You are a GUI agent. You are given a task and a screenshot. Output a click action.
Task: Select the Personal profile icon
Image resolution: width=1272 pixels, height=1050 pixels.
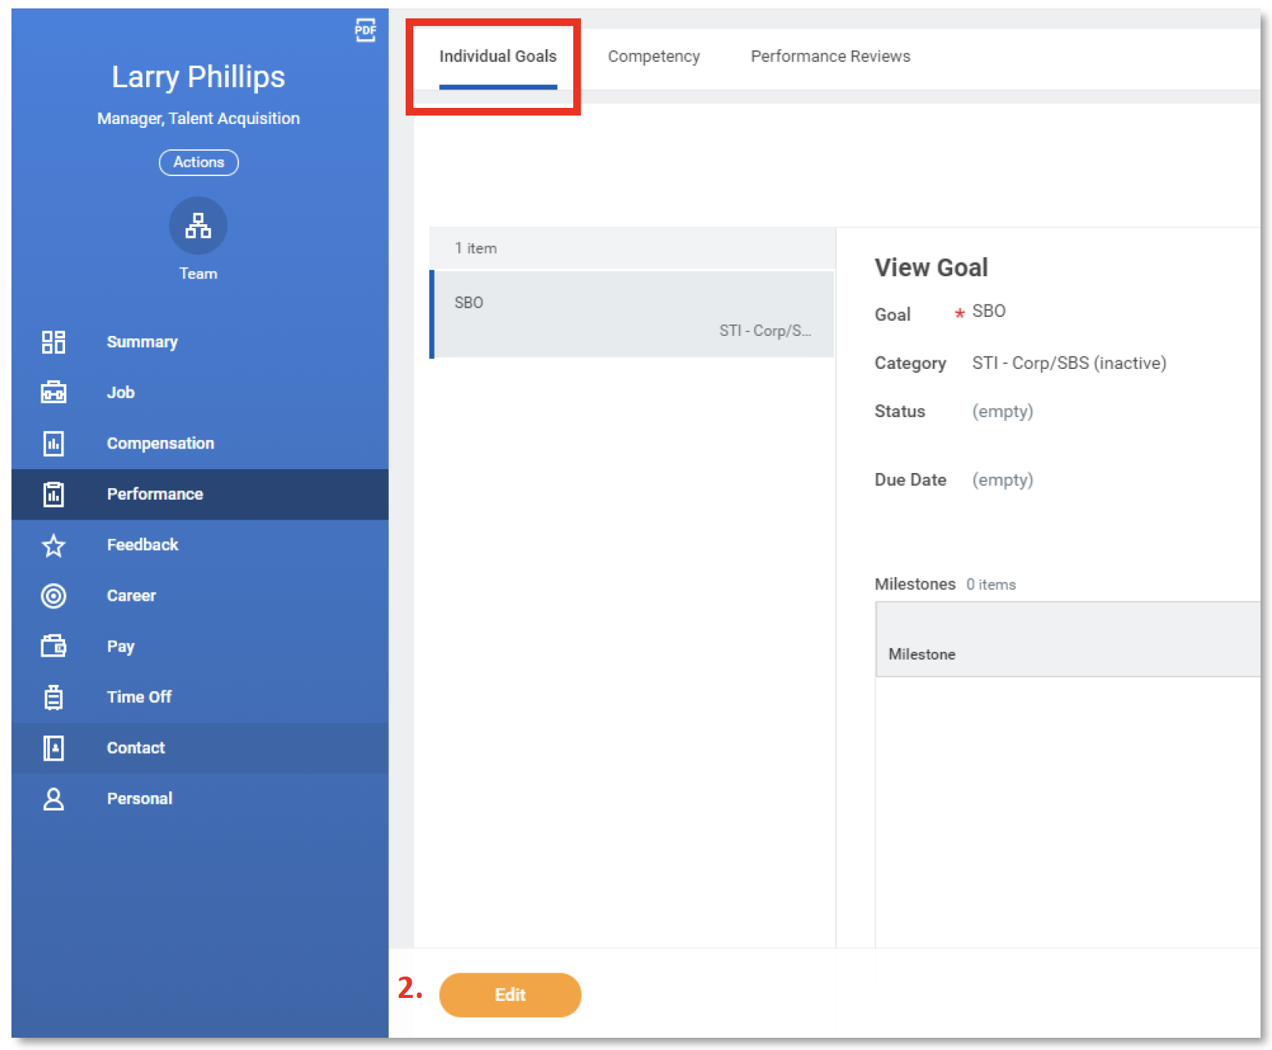coord(54,798)
